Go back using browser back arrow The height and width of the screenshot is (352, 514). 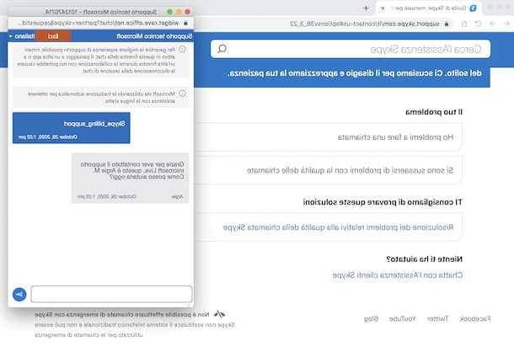[506, 24]
